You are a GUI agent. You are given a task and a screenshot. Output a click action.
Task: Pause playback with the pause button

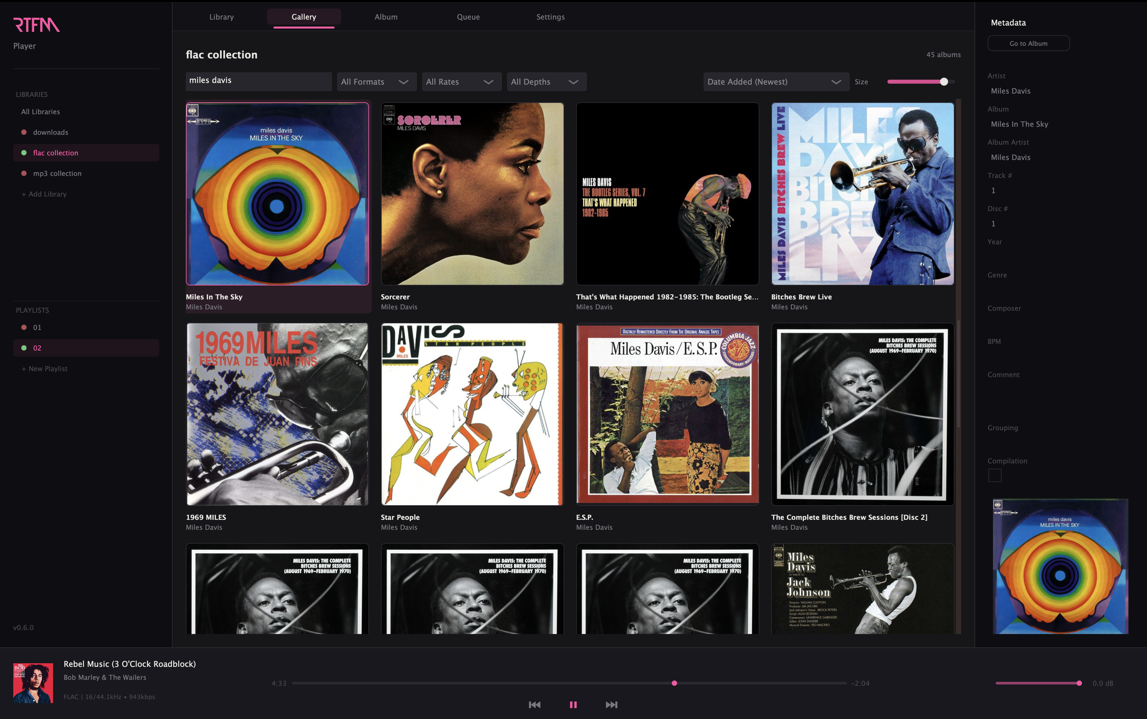[573, 705]
